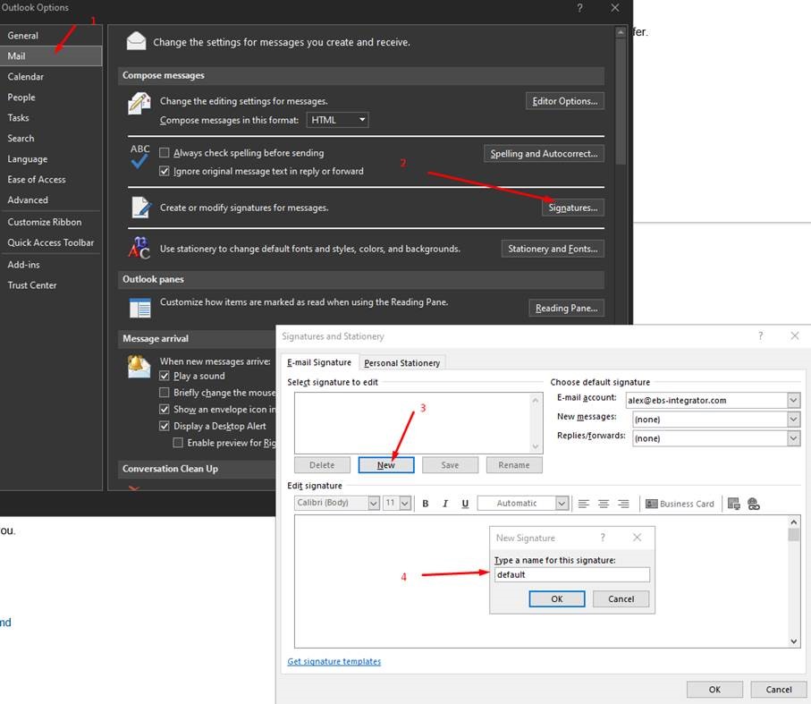Viewport: 811px width, 704px height.
Task: Open the New messages signature dropdown
Action: 793,419
